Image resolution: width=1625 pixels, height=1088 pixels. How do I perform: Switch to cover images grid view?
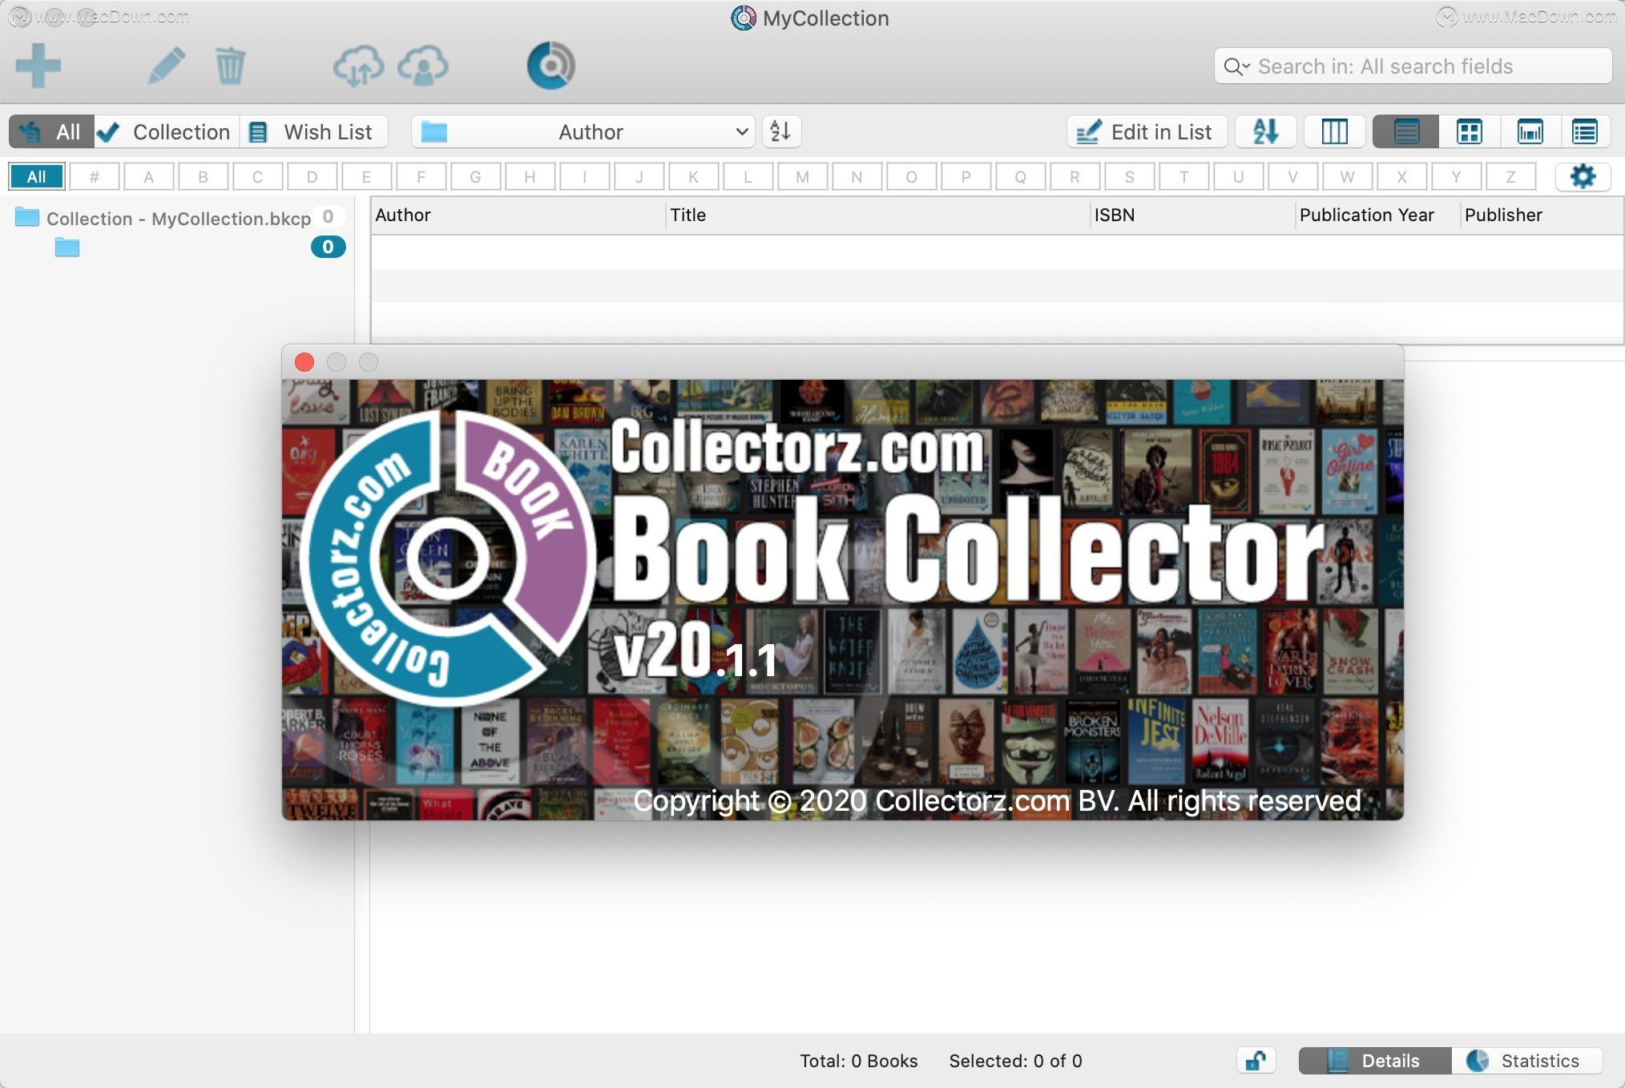pyautogui.click(x=1469, y=131)
